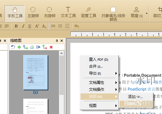Click the horizontal ruler

coord(116,34)
